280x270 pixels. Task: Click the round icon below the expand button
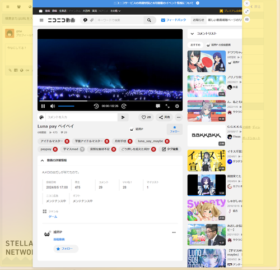(x=247, y=19)
